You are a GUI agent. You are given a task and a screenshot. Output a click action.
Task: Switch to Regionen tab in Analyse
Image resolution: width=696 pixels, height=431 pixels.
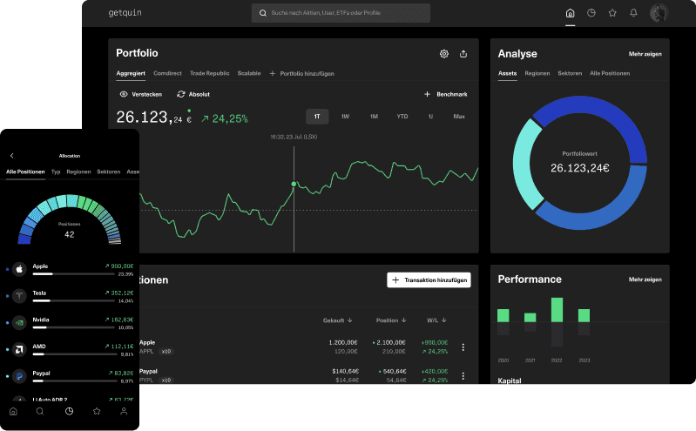click(537, 73)
